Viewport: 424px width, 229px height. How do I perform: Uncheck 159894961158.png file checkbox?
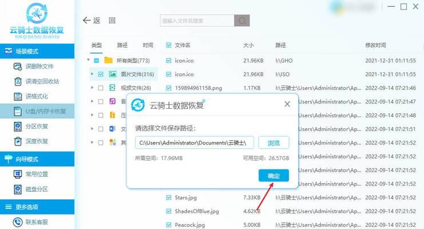pos(169,88)
